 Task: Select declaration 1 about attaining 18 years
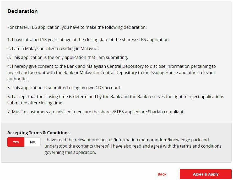89,40
